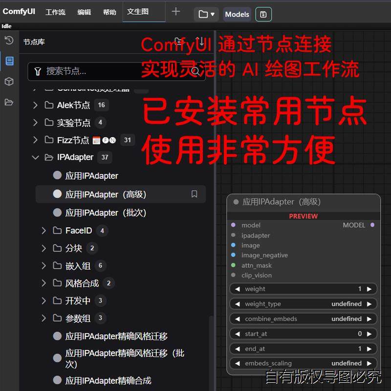Expand the Alek节点 folder
The image size is (391, 391).
pyautogui.click(x=35, y=105)
